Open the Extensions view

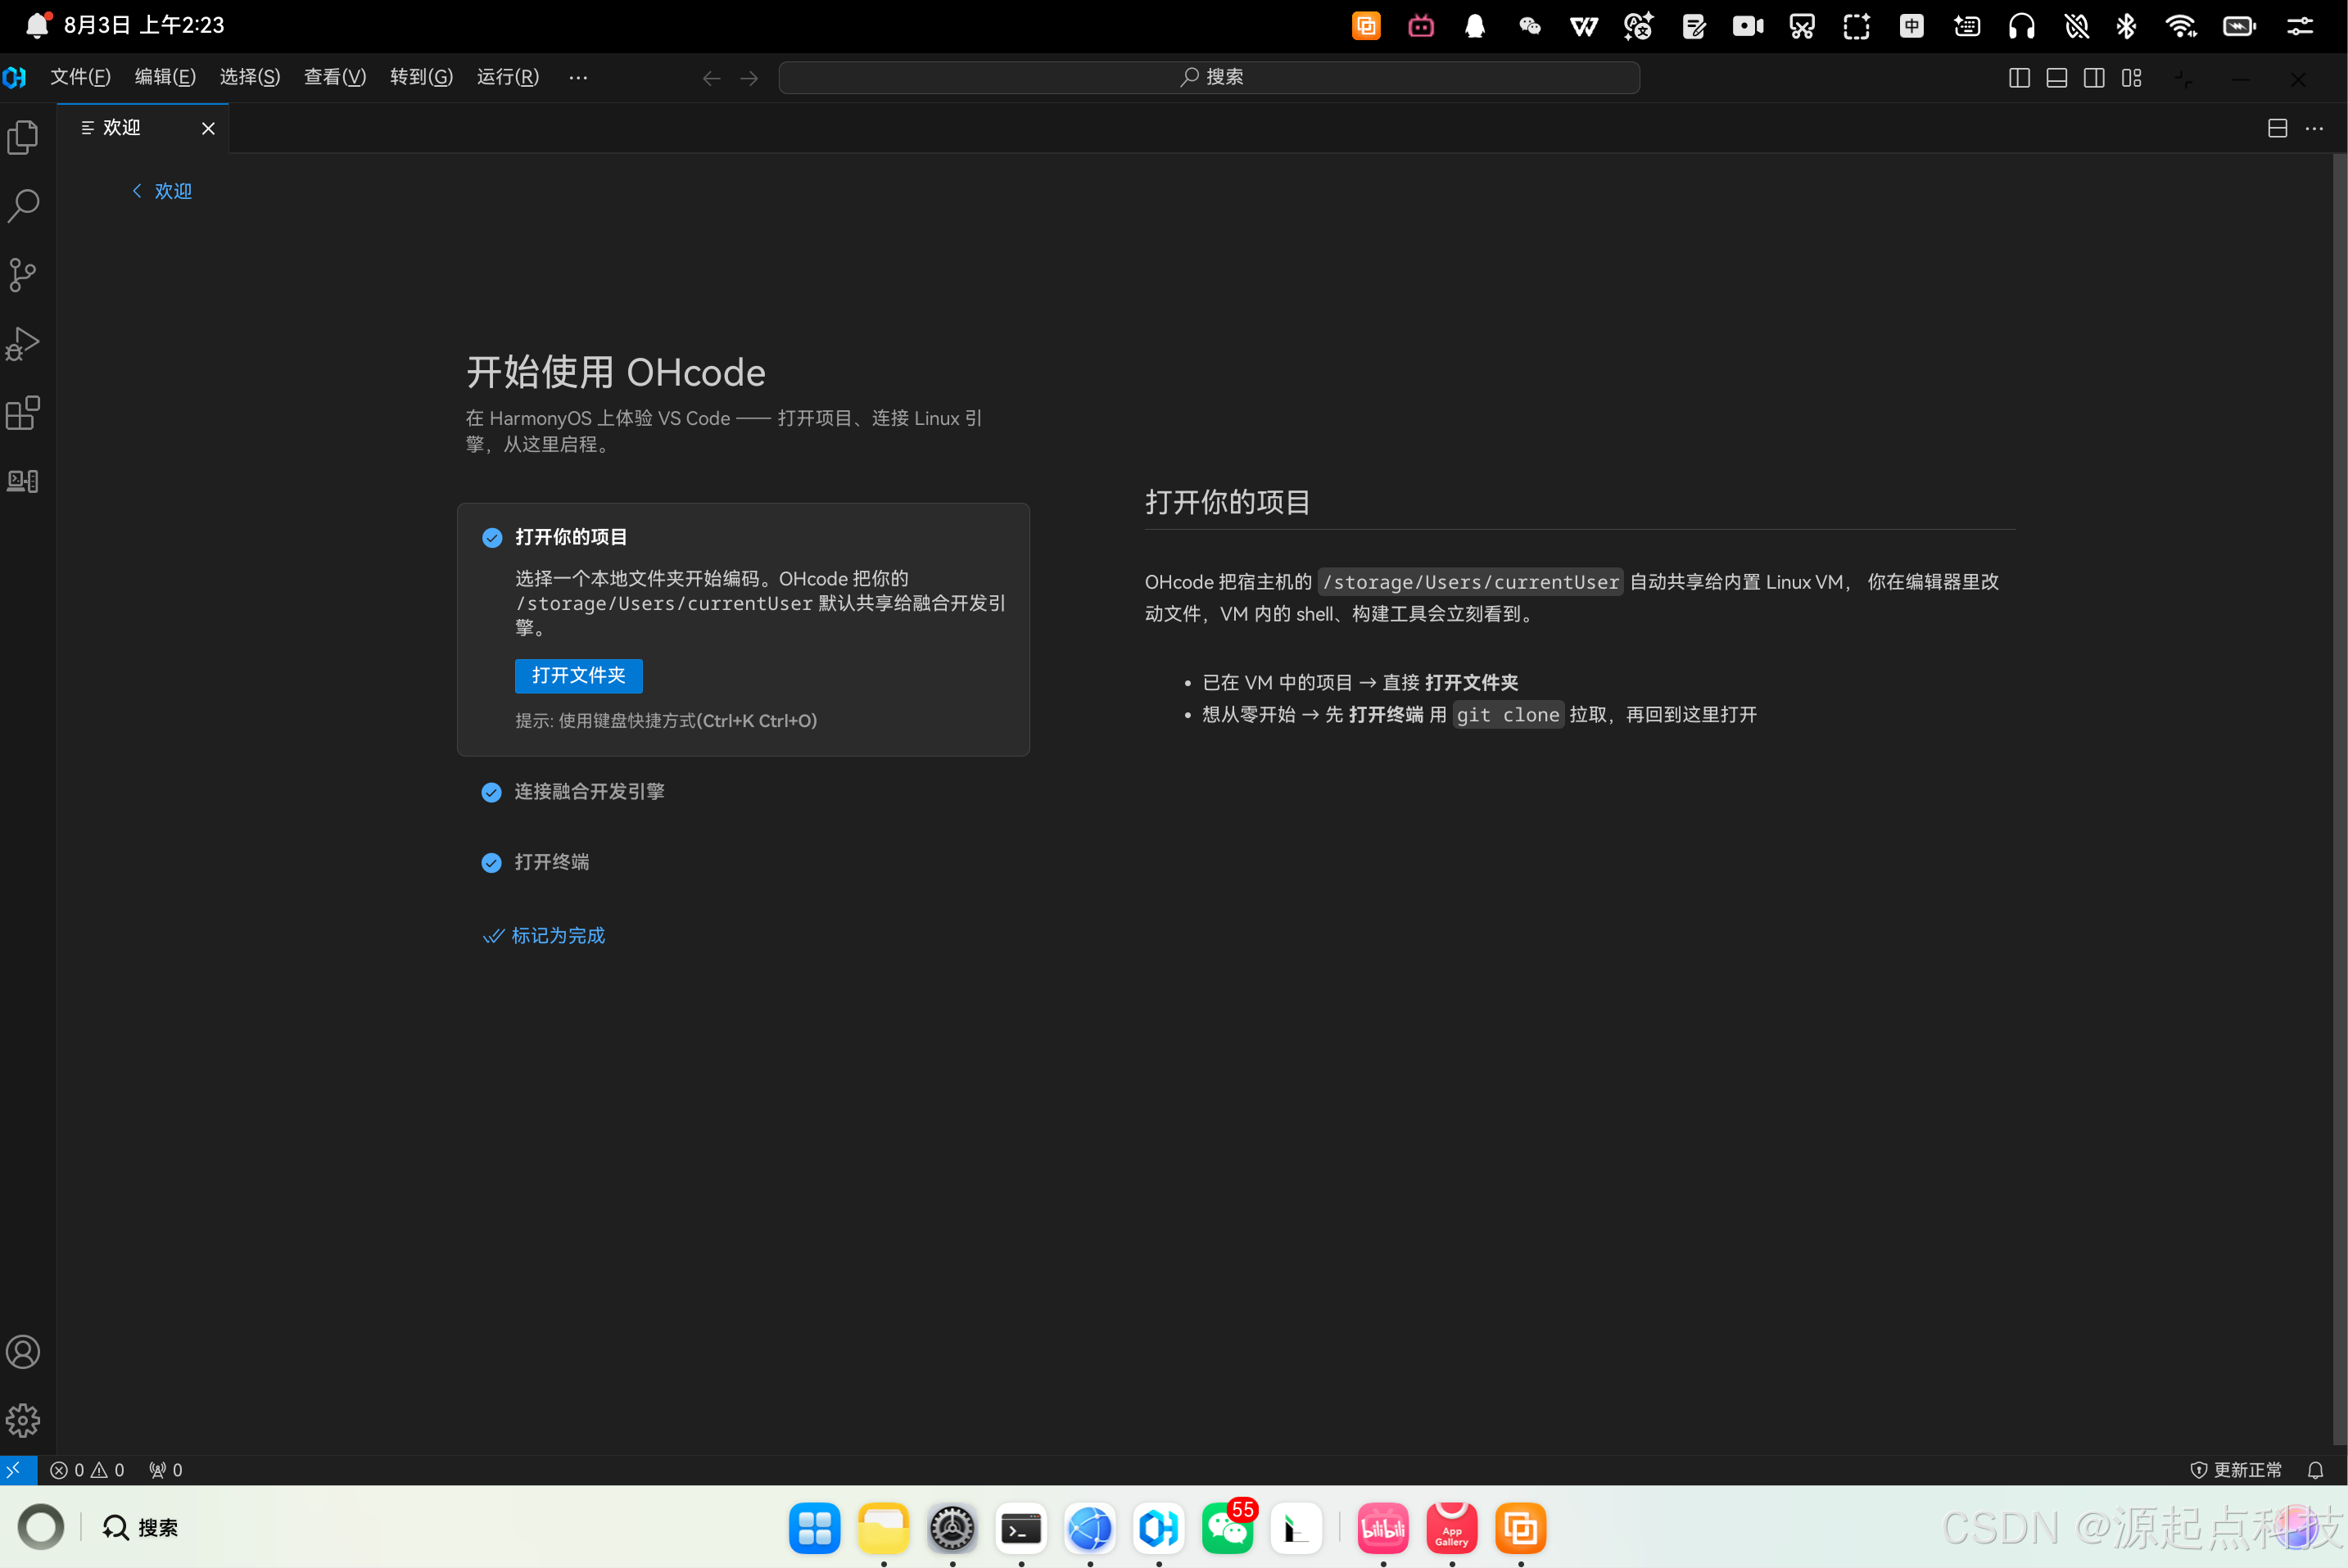(23, 413)
